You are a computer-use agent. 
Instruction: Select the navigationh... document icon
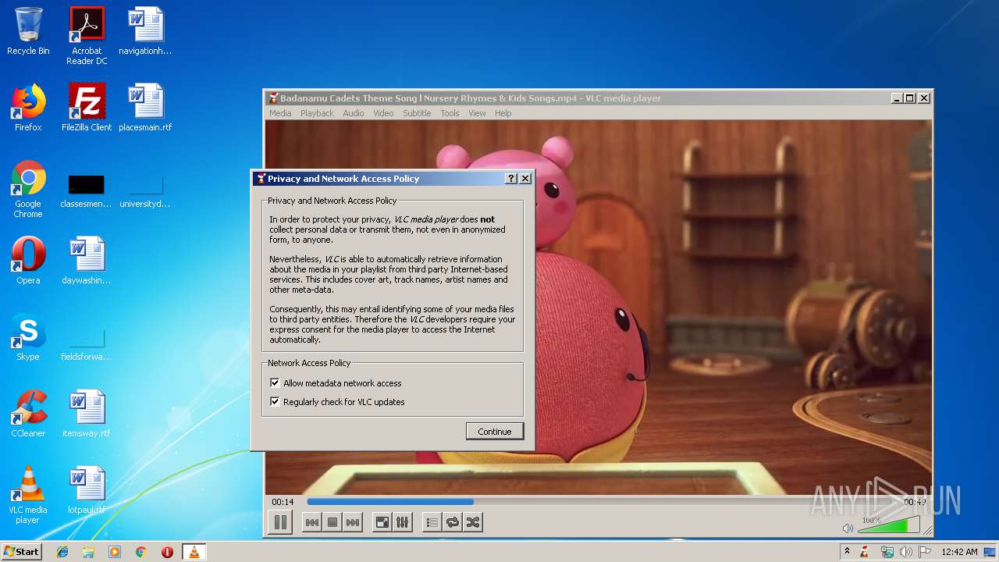point(145,31)
